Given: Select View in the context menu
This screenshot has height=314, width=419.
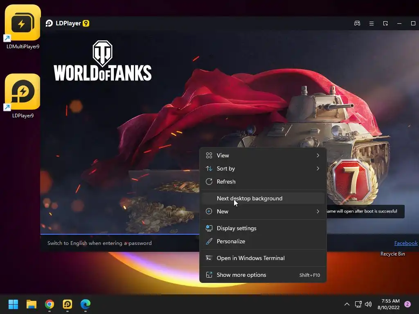Looking at the screenshot, I should 263,155.
